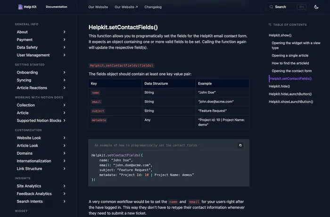Expand the Data Safety chevron
The image size is (330, 217).
pos(65,48)
